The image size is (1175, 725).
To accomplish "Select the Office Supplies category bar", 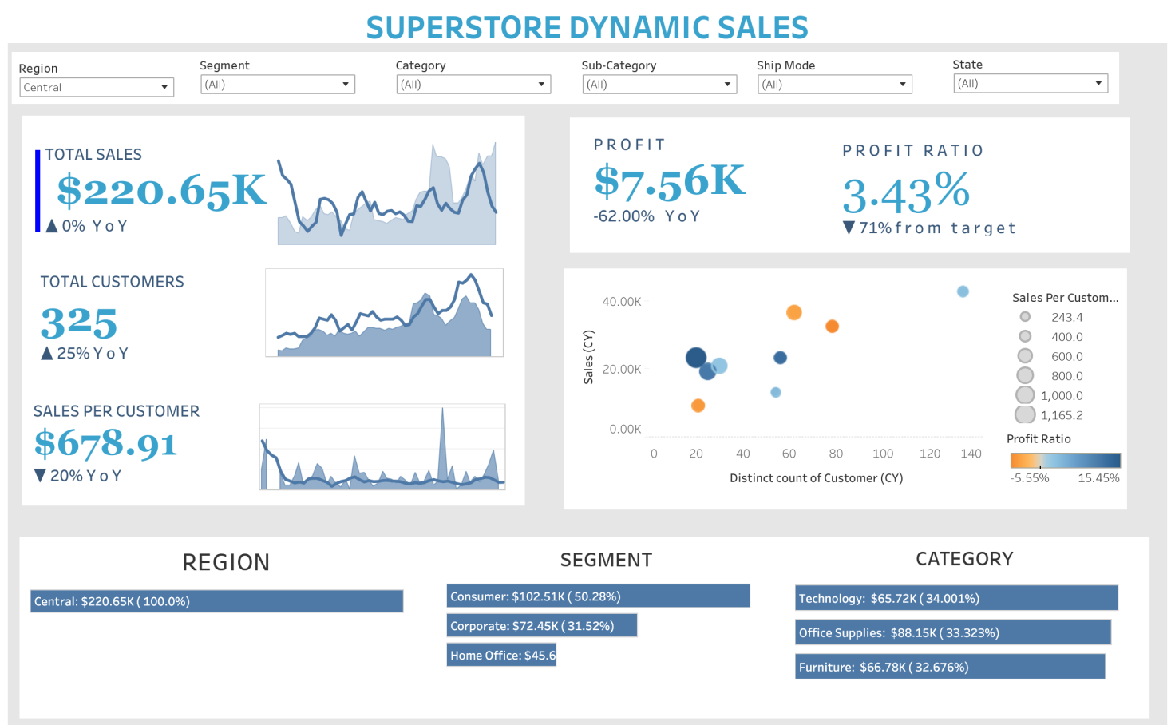I will point(953,632).
